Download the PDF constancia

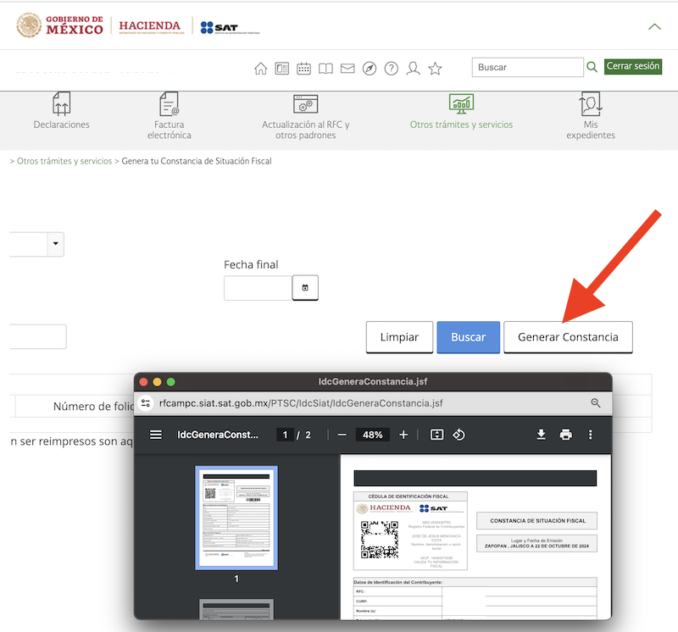tap(541, 435)
